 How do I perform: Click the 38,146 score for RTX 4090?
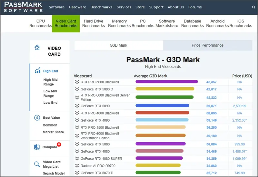point(212,120)
